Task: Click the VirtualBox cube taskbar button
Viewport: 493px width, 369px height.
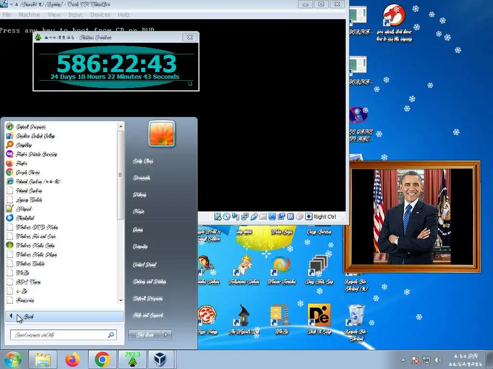Action: 160,359
